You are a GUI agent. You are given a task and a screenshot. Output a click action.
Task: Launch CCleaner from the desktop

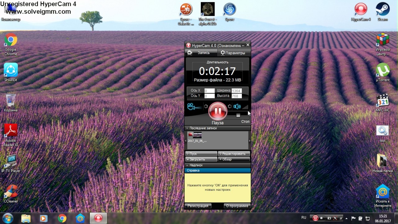pyautogui.click(x=11, y=194)
